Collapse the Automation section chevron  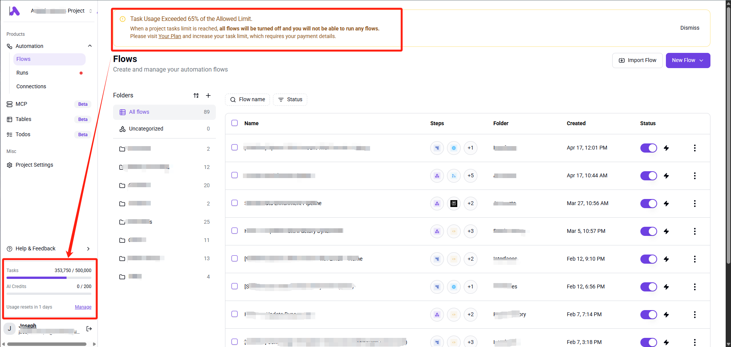90,46
